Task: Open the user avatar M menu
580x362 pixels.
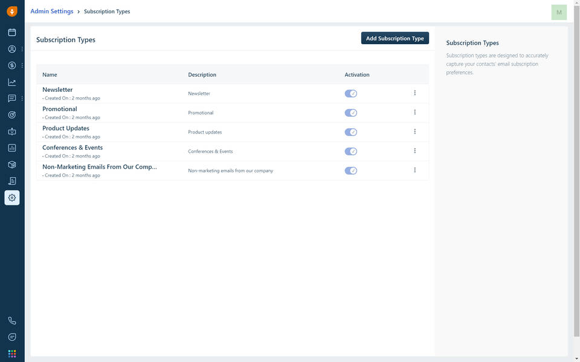Action: (x=559, y=12)
